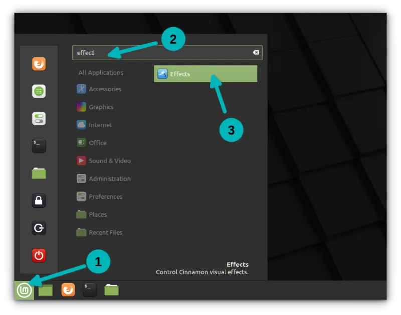401x315 pixels.
Task: Open the Mint menu from the taskbar
Action: [x=25, y=290]
